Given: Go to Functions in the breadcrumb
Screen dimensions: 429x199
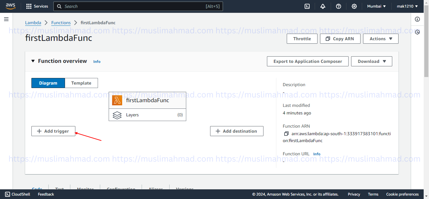Looking at the screenshot, I should coord(61,23).
